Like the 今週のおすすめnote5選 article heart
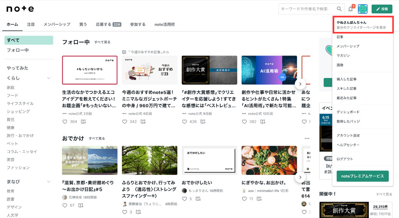This screenshot has height=218, width=399. (125, 122)
